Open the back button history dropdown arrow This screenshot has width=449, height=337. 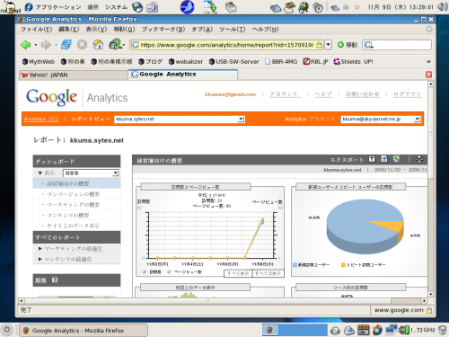(x=35, y=45)
